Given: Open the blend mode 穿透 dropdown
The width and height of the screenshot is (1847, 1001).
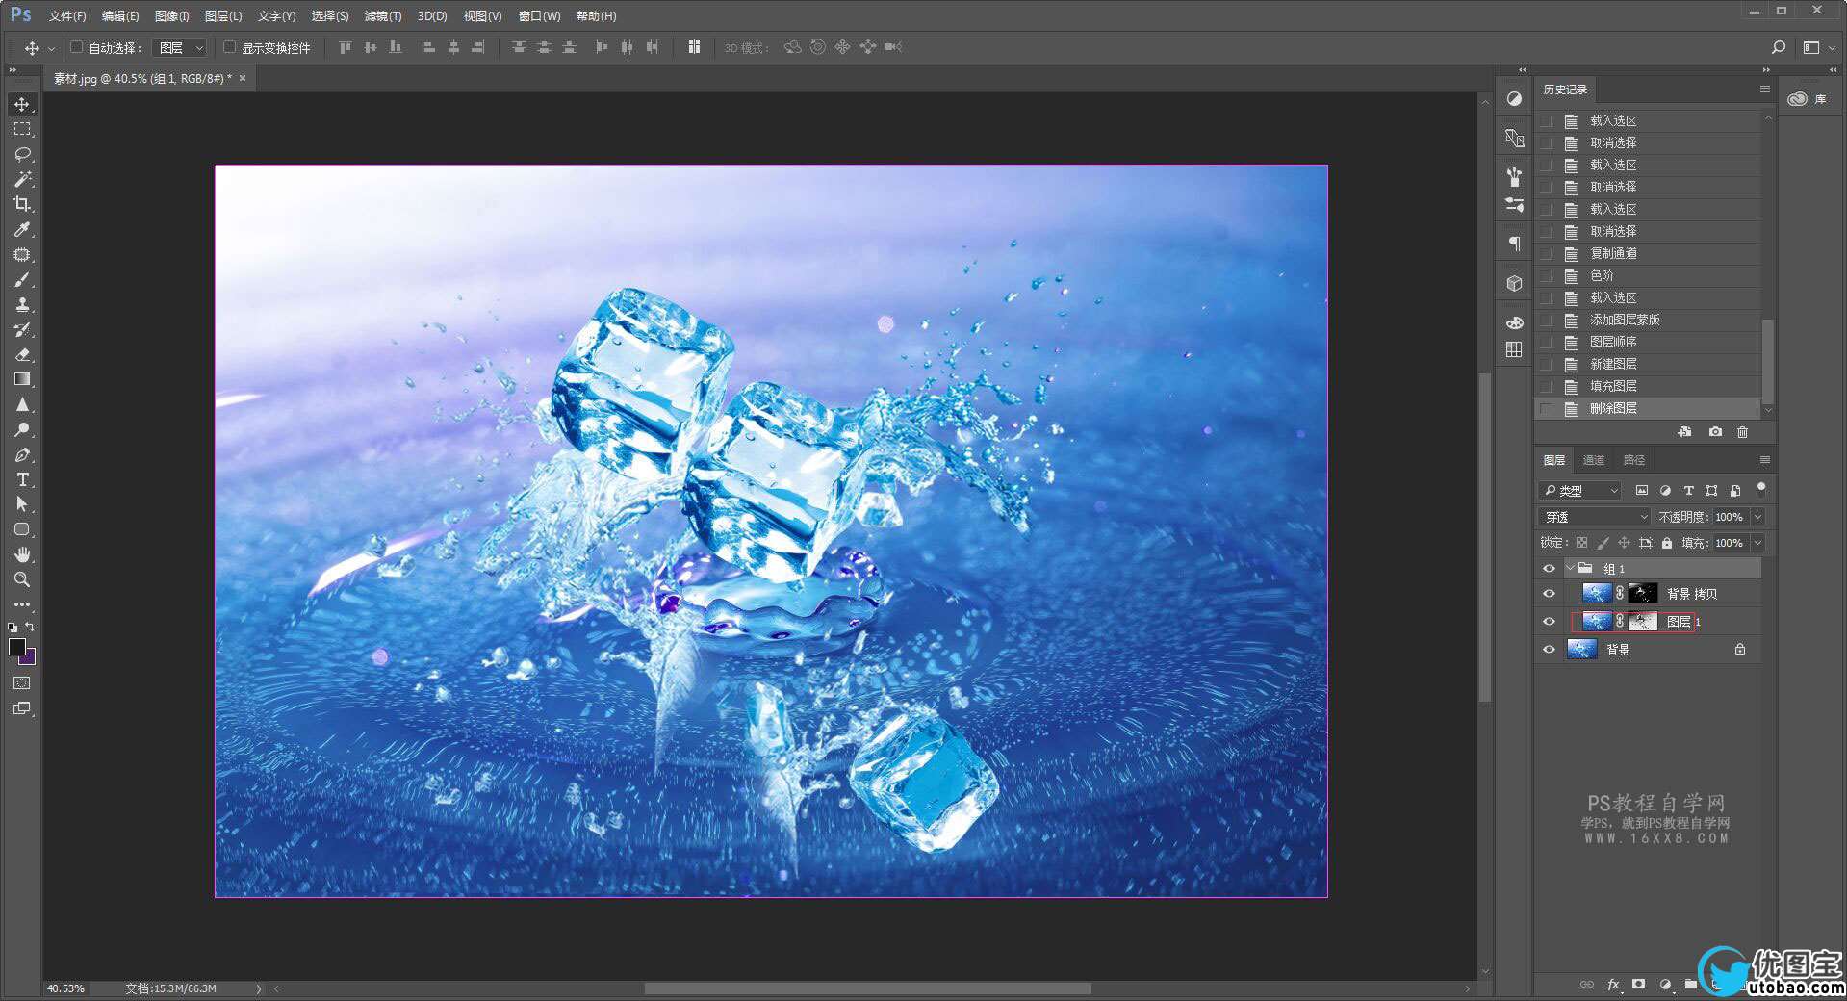Looking at the screenshot, I should (x=1594, y=517).
